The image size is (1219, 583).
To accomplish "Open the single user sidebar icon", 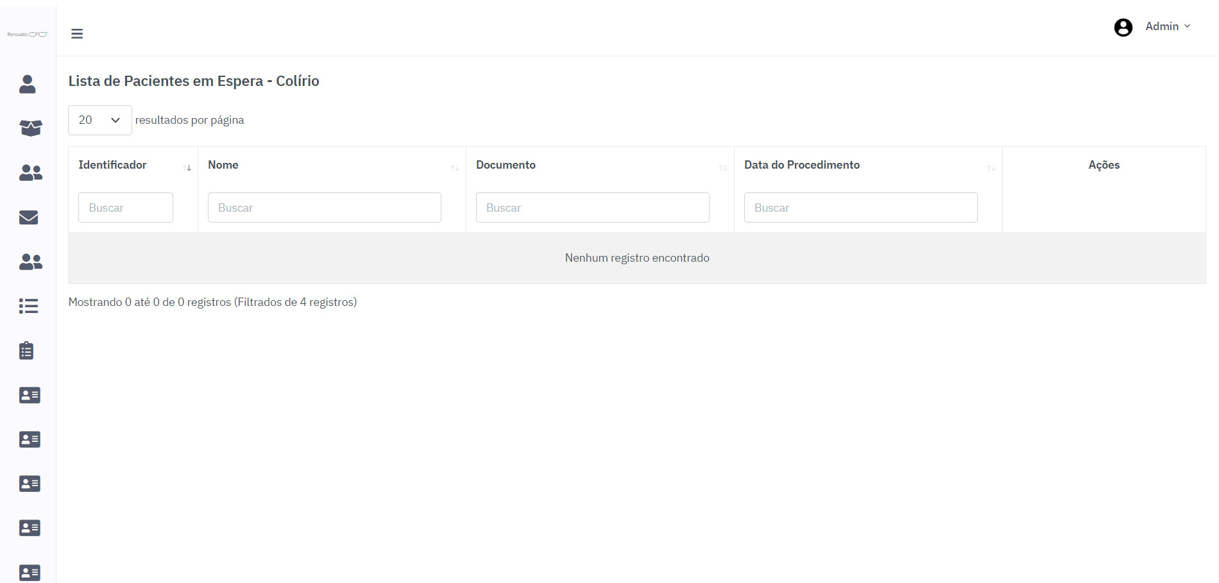I will point(28,84).
